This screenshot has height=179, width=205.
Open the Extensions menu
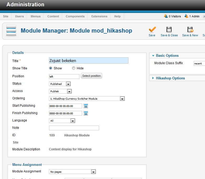(99, 16)
